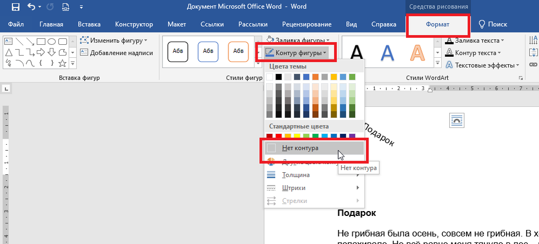Select the right brace shape

click(51, 63)
